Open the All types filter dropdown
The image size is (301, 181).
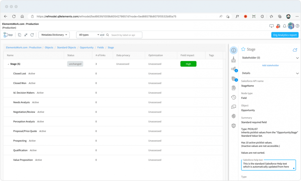(x=89, y=35)
